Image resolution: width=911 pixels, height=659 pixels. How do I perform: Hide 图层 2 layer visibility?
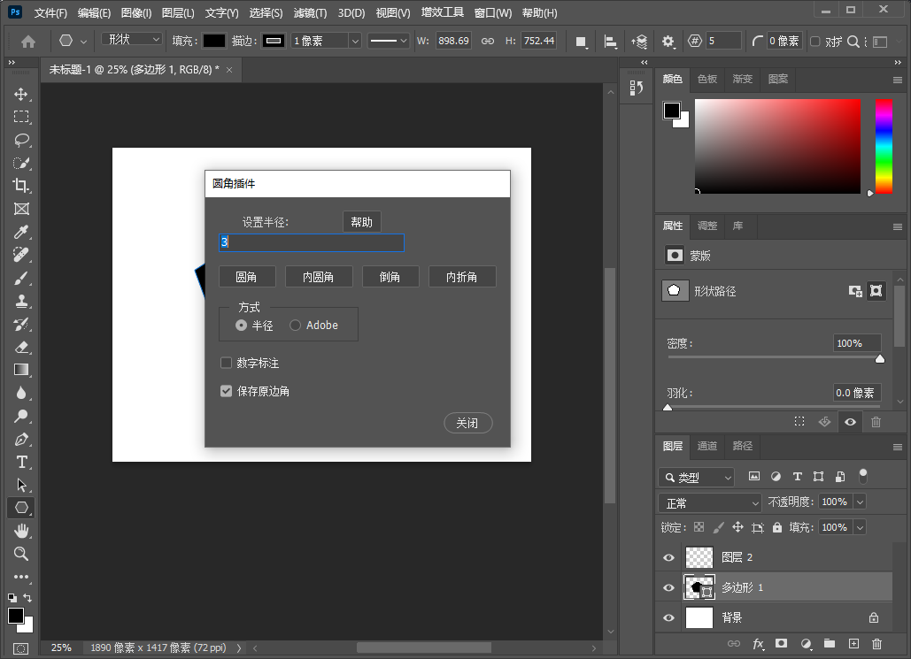pos(668,557)
